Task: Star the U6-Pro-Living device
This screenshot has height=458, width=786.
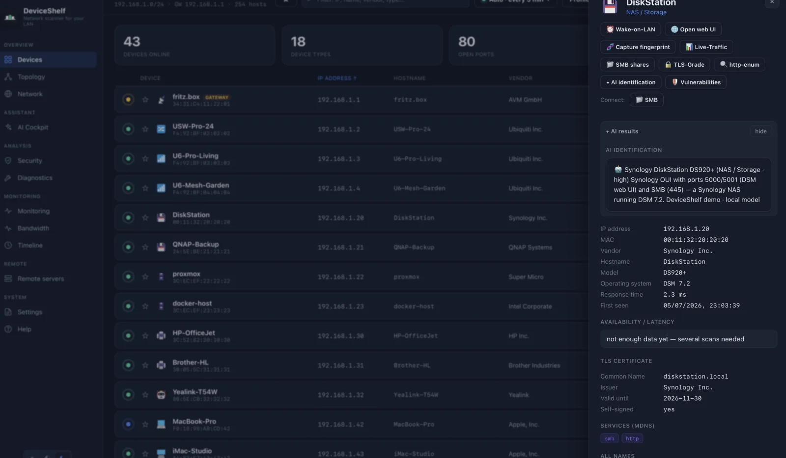Action: pos(145,159)
